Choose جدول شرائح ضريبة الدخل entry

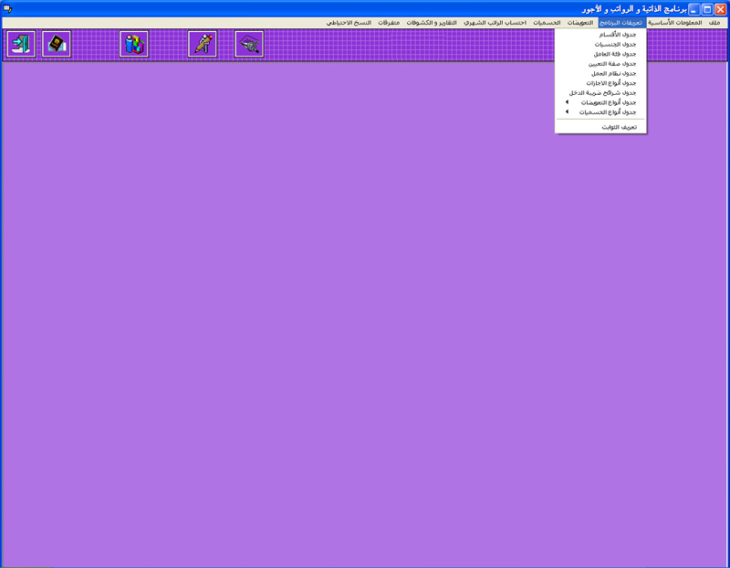[602, 92]
